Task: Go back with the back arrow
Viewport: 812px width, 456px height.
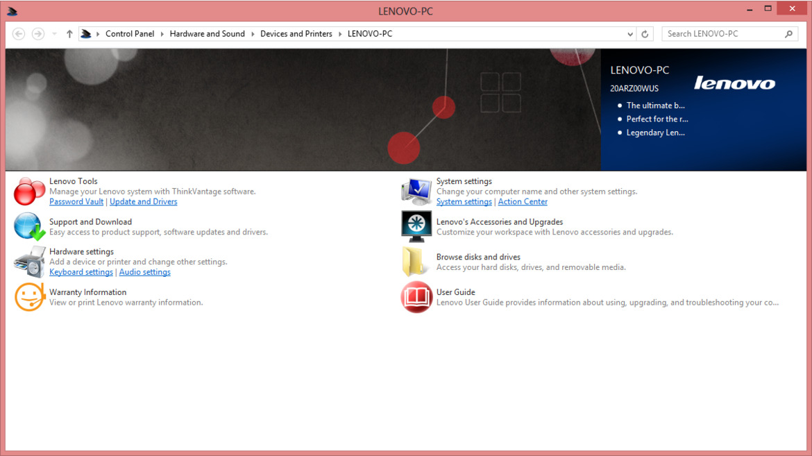Action: pos(19,34)
